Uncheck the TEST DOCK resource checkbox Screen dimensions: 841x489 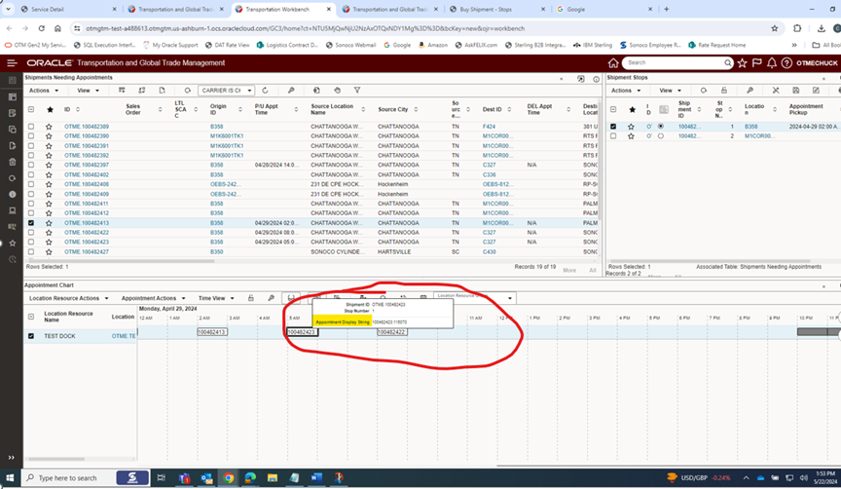pyautogui.click(x=31, y=336)
